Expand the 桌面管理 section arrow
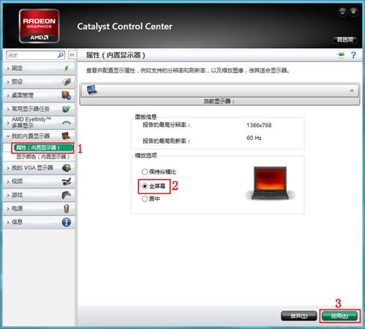Viewport: 365px width, 329px height. [8, 96]
